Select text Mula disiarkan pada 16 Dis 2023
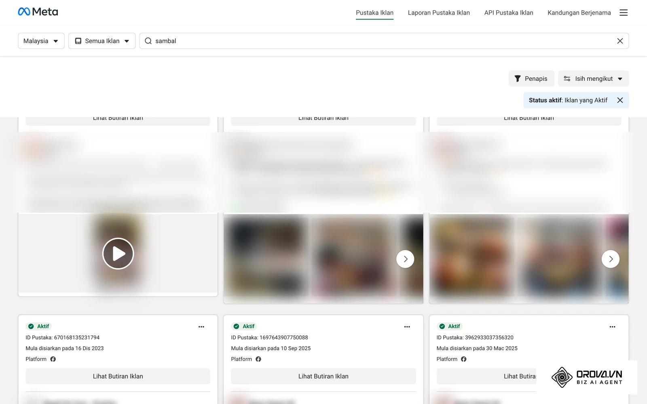Image resolution: width=647 pixels, height=404 pixels. (65, 348)
